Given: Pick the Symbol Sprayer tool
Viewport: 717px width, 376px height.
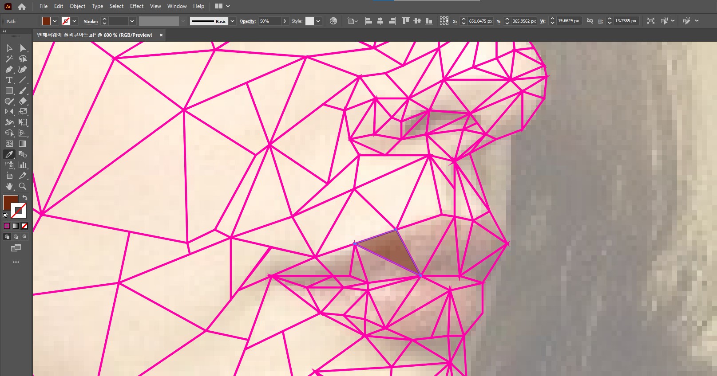Looking at the screenshot, I should coord(9,165).
